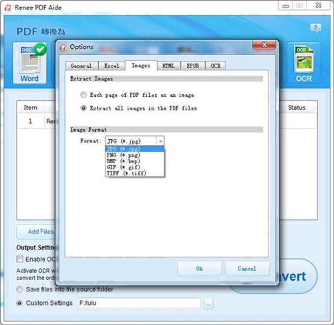Viewport: 334px width, 325px height.
Task: Click the Format combo box field
Action: (x=135, y=141)
